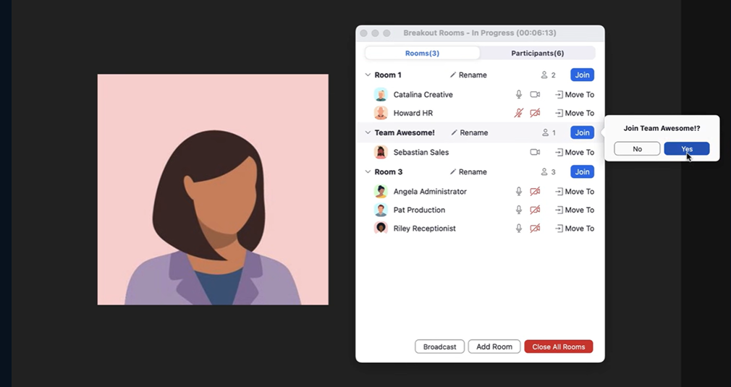Image resolution: width=731 pixels, height=387 pixels.
Task: Click the Close All Rooms button
Action: (558, 347)
